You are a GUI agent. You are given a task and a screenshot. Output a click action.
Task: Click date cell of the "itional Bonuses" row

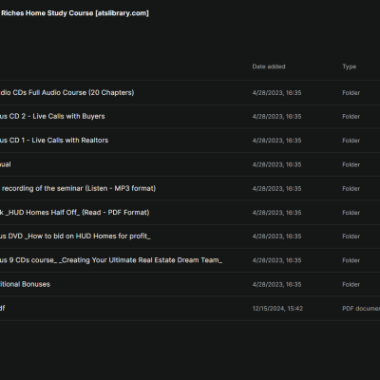pyautogui.click(x=276, y=284)
